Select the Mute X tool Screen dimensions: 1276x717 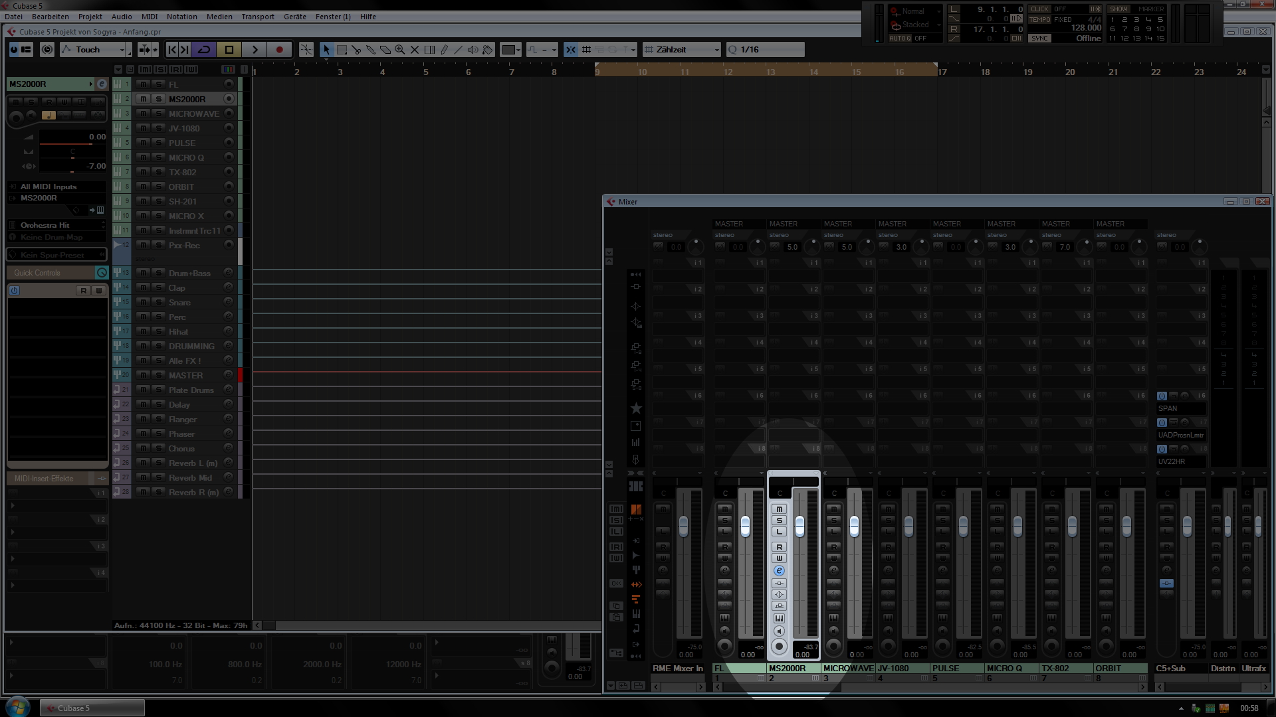tap(415, 50)
